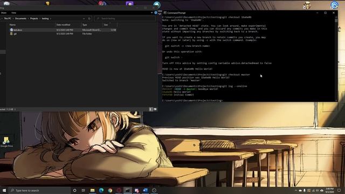Click This PC in the address breadcrumb
Image resolution: width=345 pixels, height=194 pixels.
click(x=8, y=19)
